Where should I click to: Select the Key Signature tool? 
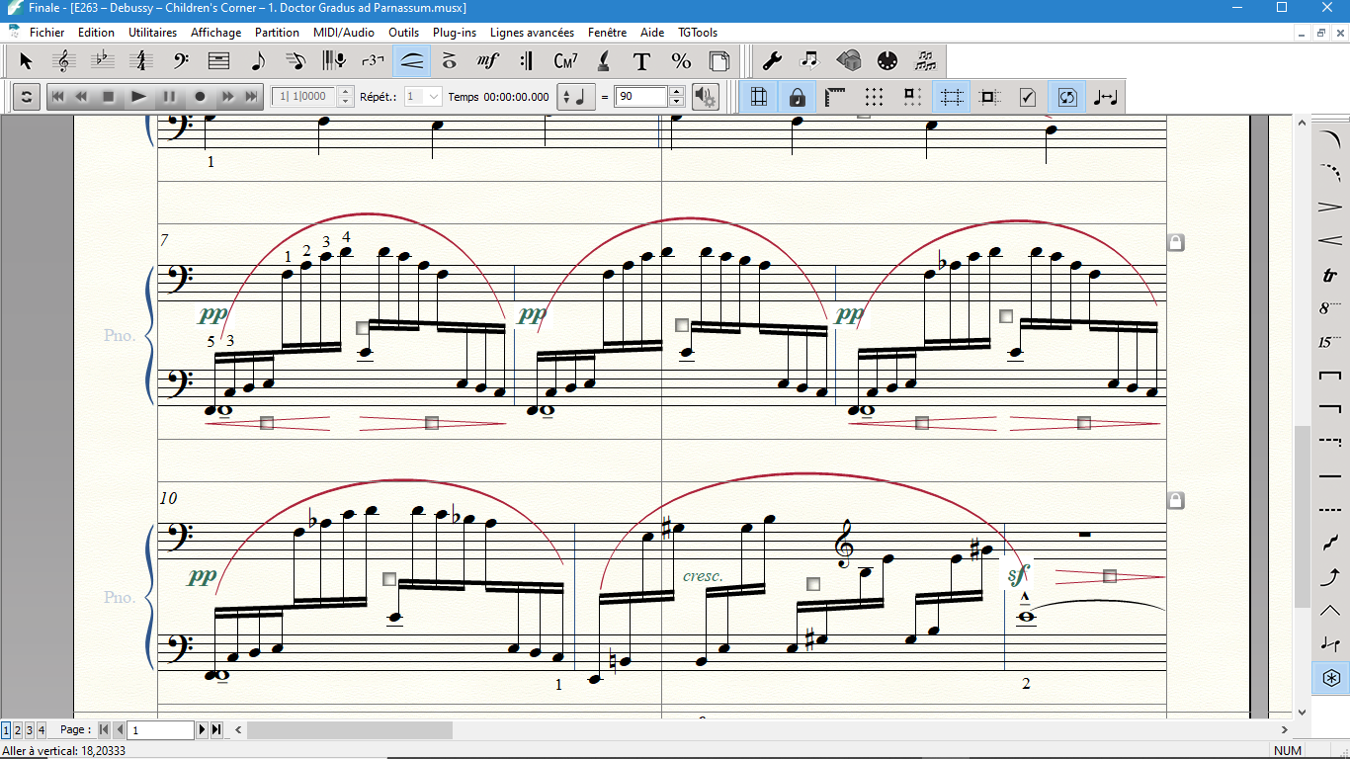pos(103,61)
